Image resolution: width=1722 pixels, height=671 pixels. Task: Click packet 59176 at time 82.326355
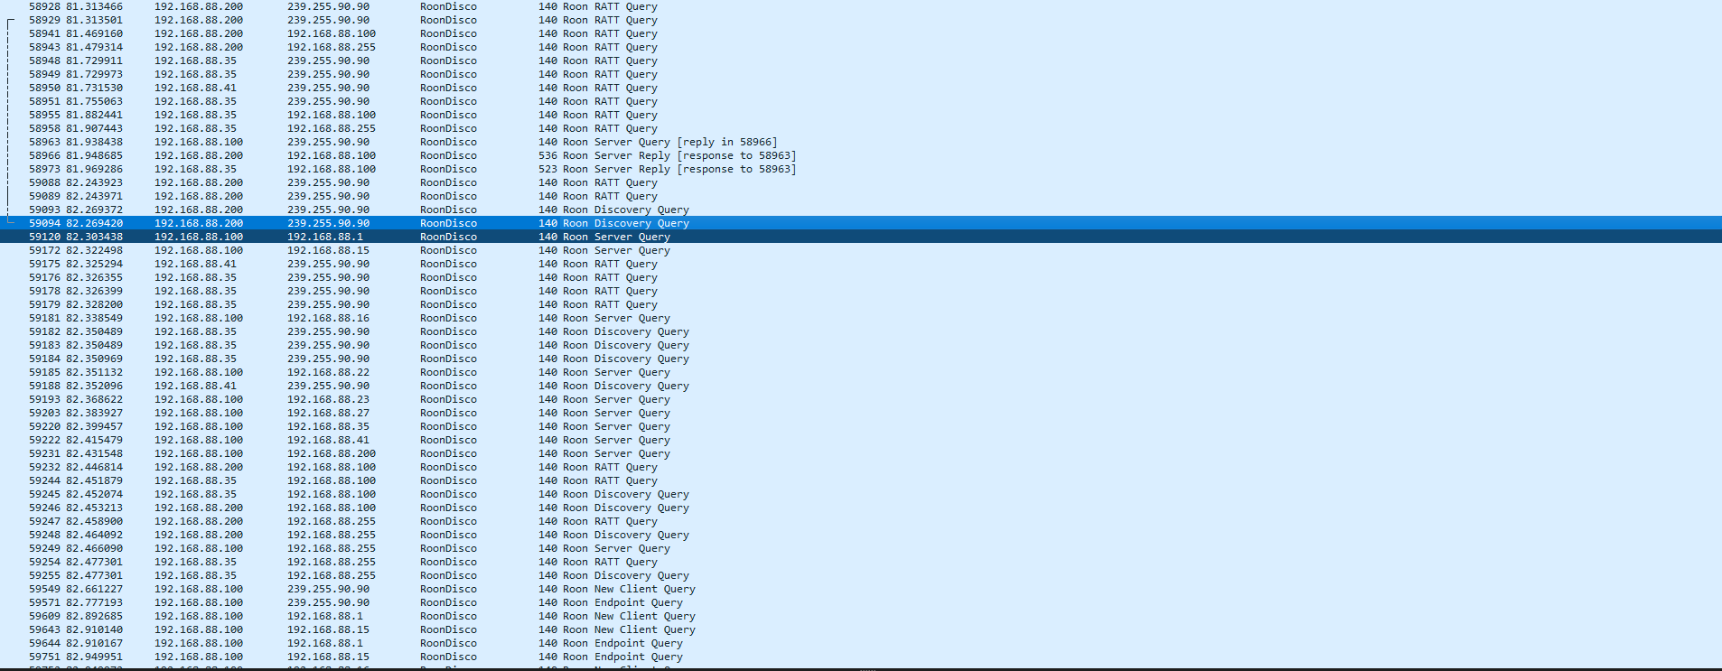pos(861,277)
